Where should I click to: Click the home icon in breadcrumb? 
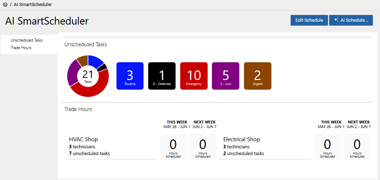[5, 5]
